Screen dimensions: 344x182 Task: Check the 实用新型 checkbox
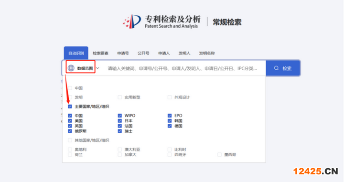120,97
